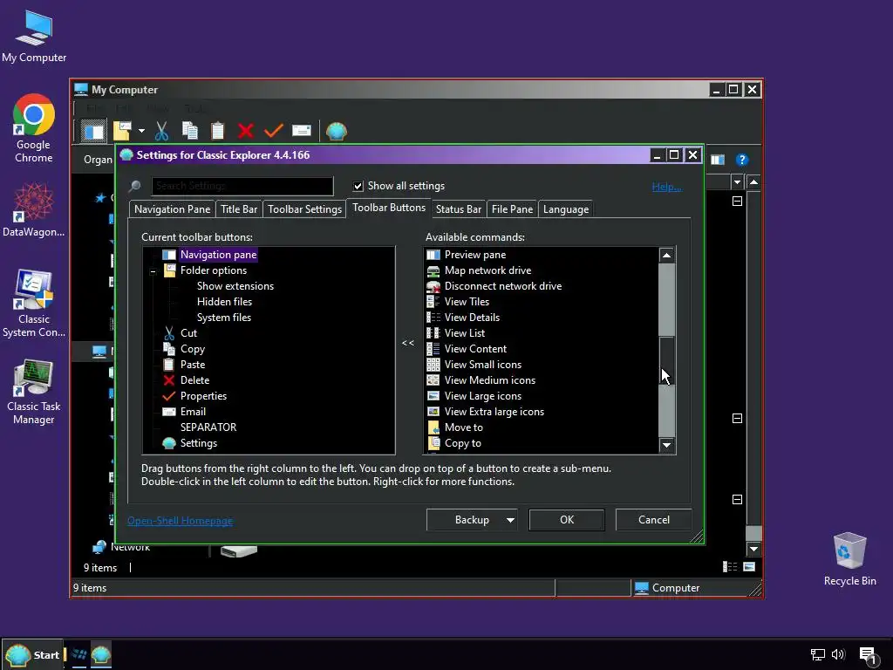Screen dimensions: 893x670
Task: Select Delete in current toolbar buttons
Action: [x=194, y=380]
